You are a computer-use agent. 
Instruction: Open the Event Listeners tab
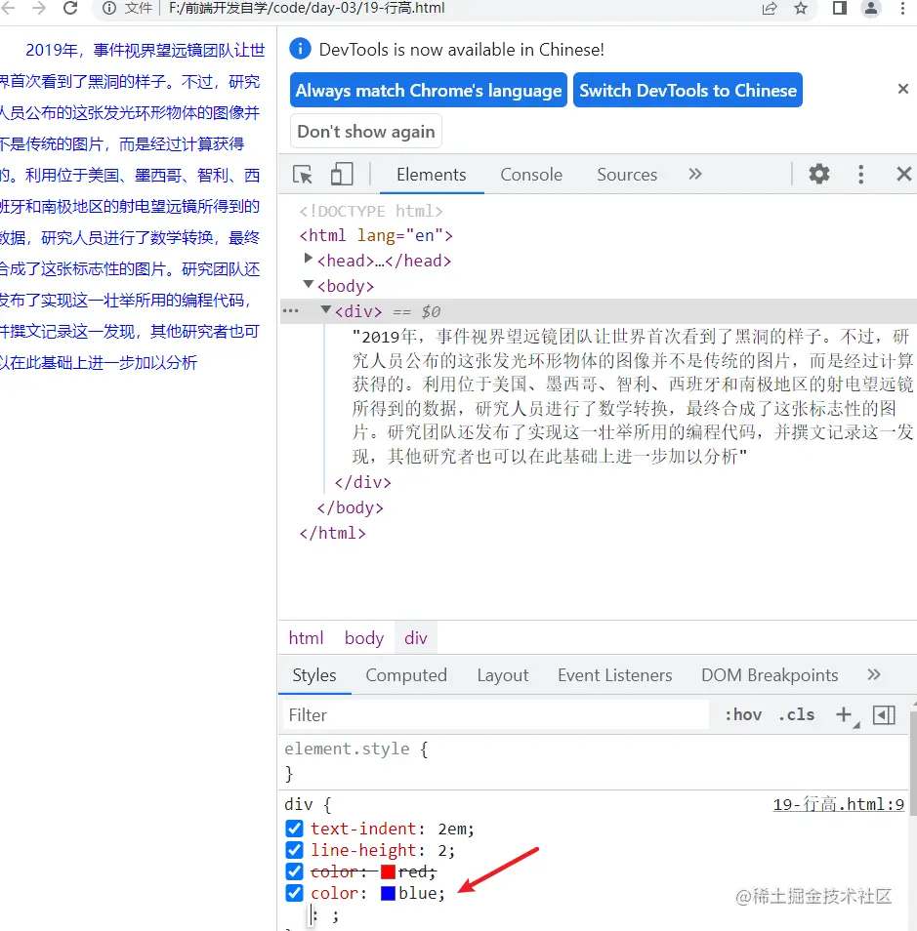point(615,675)
